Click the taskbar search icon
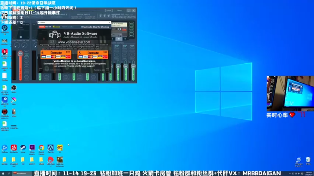This screenshot has height=176, width=314. tap(9, 174)
